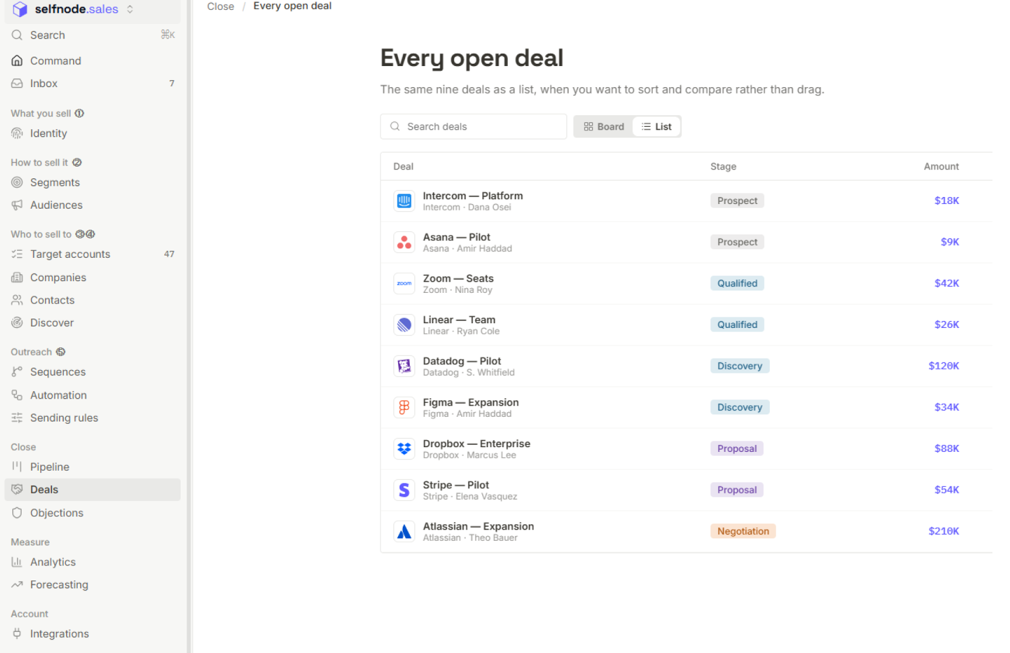This screenshot has width=1010, height=653.
Task: Open the Intercom logo thumbnail
Action: pyautogui.click(x=404, y=201)
